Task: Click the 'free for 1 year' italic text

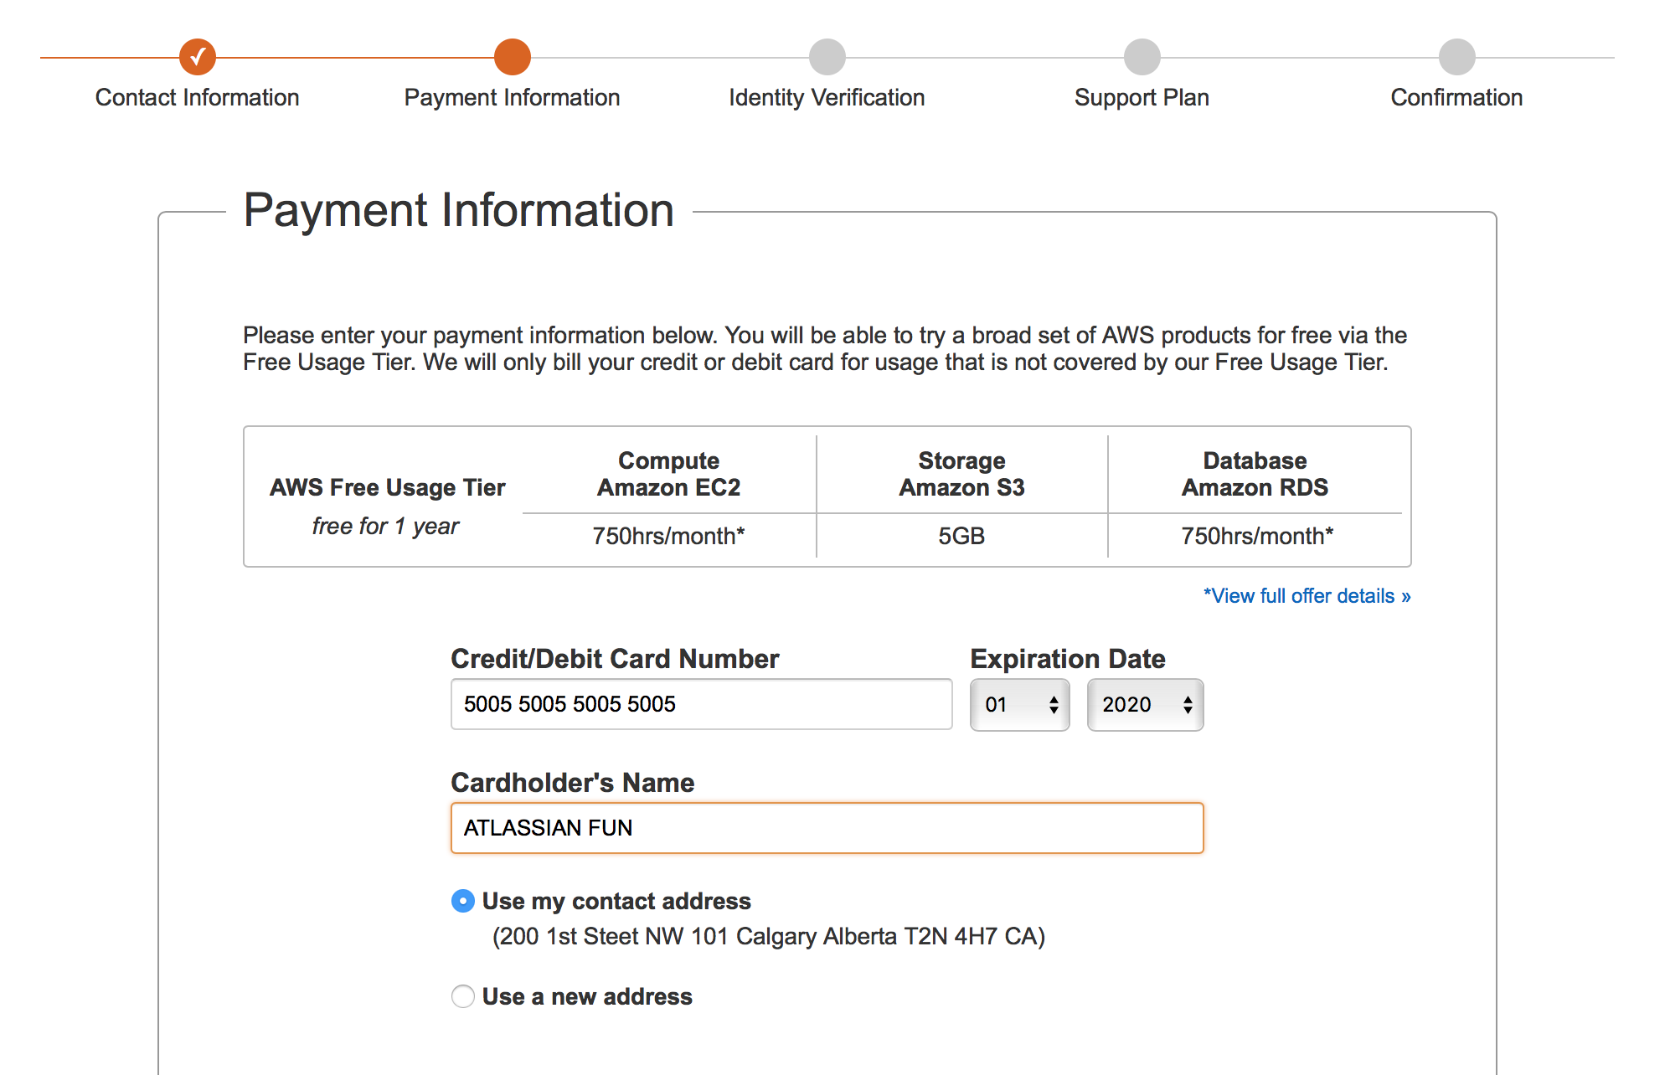Action: point(386,526)
